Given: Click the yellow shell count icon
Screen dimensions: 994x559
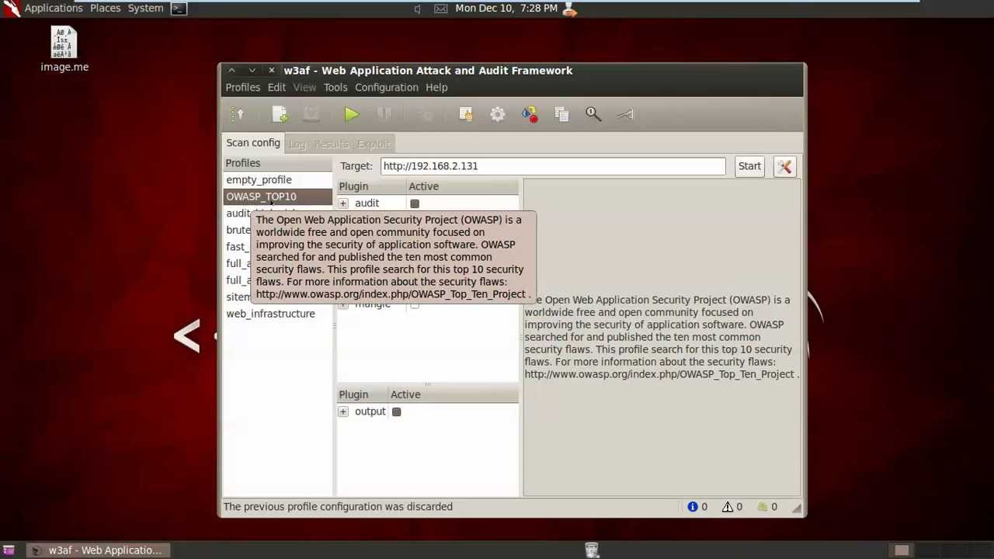Looking at the screenshot, I should point(763,507).
